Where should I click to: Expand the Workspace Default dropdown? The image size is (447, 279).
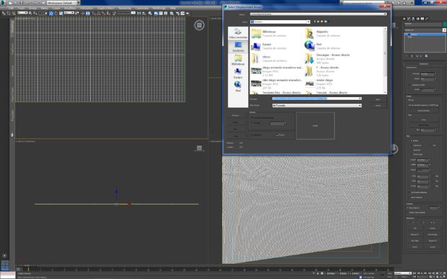click(61, 3)
